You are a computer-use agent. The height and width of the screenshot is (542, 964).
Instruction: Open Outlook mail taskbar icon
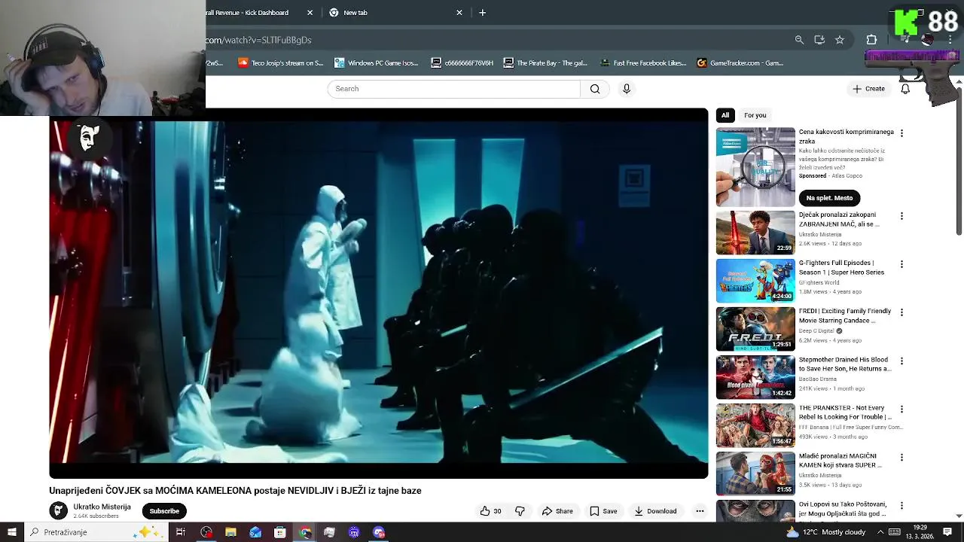pyautogui.click(x=255, y=532)
